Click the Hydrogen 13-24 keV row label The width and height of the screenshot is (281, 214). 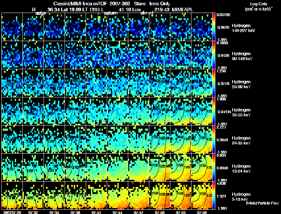click(241, 169)
